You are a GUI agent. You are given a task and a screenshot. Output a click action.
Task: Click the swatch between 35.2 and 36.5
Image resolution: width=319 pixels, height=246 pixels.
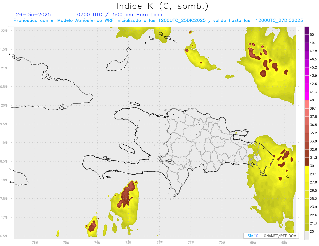[x=307, y=129]
